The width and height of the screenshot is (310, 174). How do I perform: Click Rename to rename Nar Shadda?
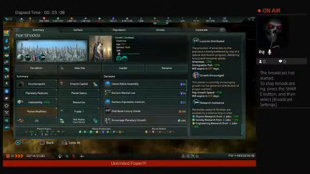click(x=167, y=68)
